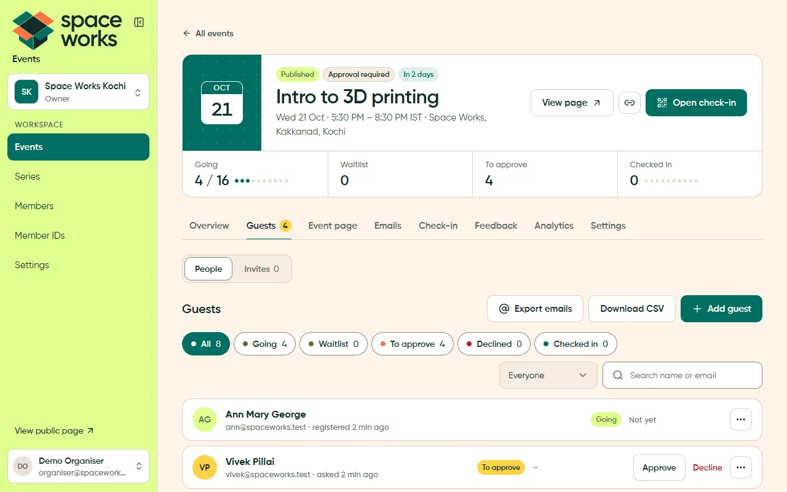Screen dimensions: 787x492
Task: Copy event link icon button
Action: pos(630,103)
